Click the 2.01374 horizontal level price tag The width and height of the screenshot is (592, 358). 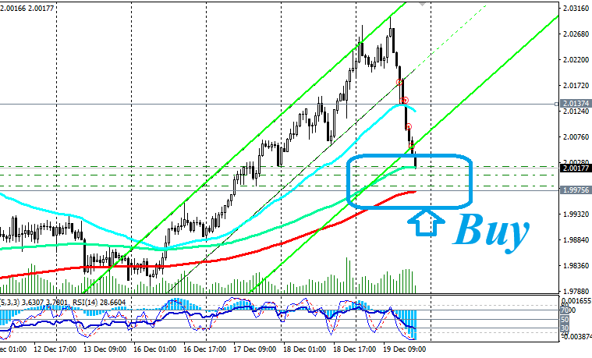click(576, 103)
